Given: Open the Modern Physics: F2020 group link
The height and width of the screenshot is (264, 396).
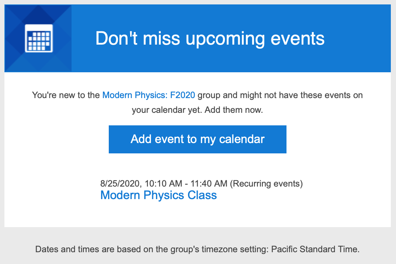Looking at the screenshot, I should 149,95.
